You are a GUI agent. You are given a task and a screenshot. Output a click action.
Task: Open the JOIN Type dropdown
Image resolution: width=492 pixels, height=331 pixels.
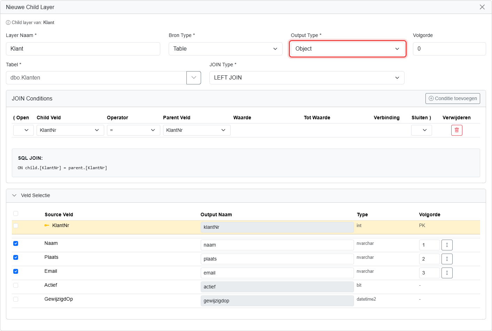click(307, 78)
